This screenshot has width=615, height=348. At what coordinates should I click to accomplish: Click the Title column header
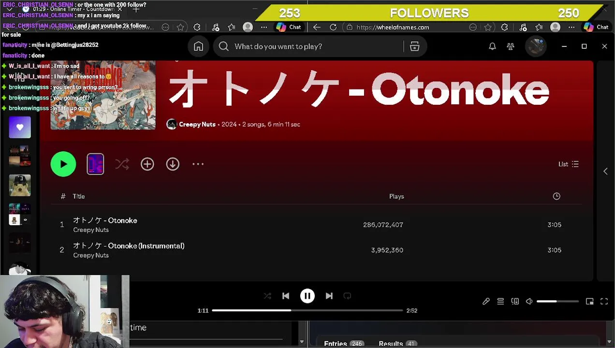tap(79, 196)
